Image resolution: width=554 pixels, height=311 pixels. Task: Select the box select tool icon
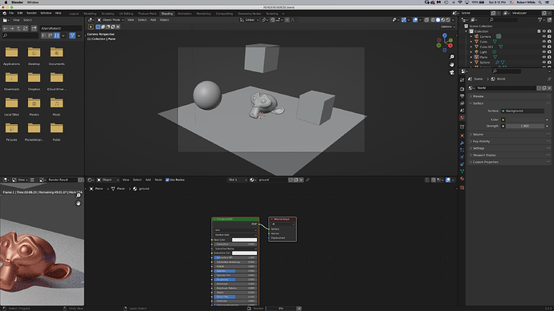click(91, 26)
